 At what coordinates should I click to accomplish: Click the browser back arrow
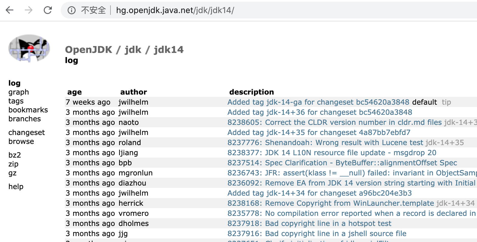[x=10, y=10]
